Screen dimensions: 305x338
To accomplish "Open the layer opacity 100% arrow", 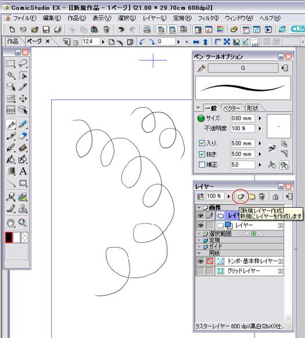I will 228,197.
